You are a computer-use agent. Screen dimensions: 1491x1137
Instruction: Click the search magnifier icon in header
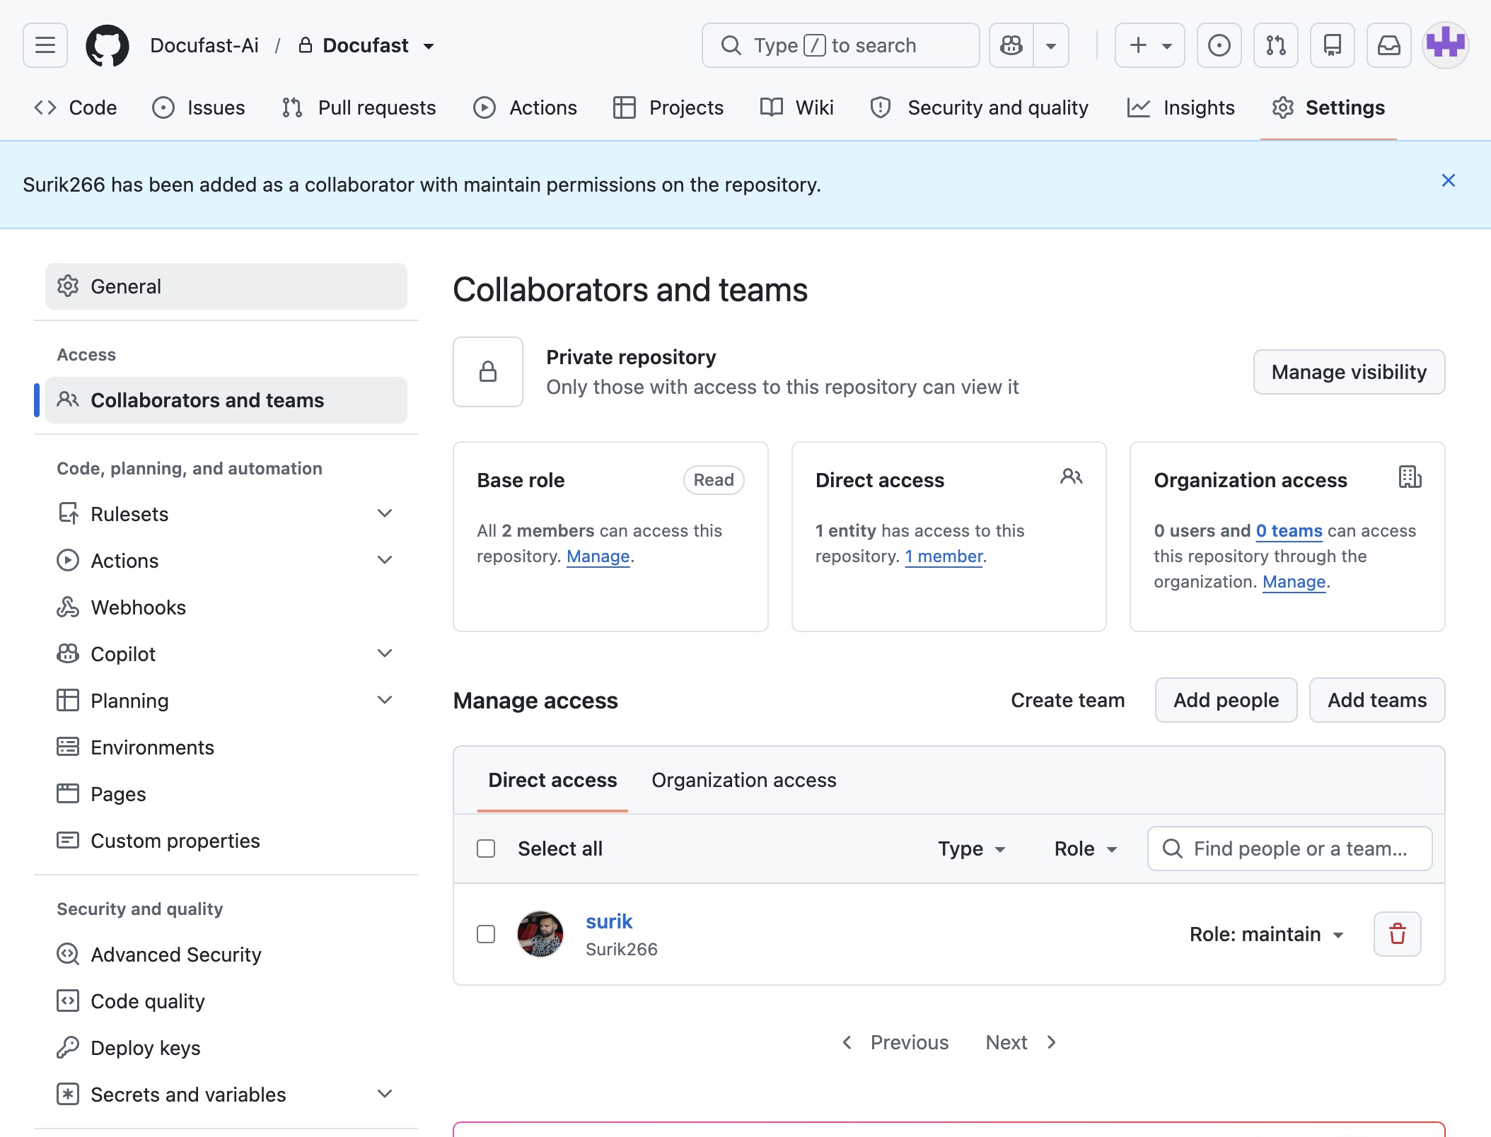click(x=731, y=45)
